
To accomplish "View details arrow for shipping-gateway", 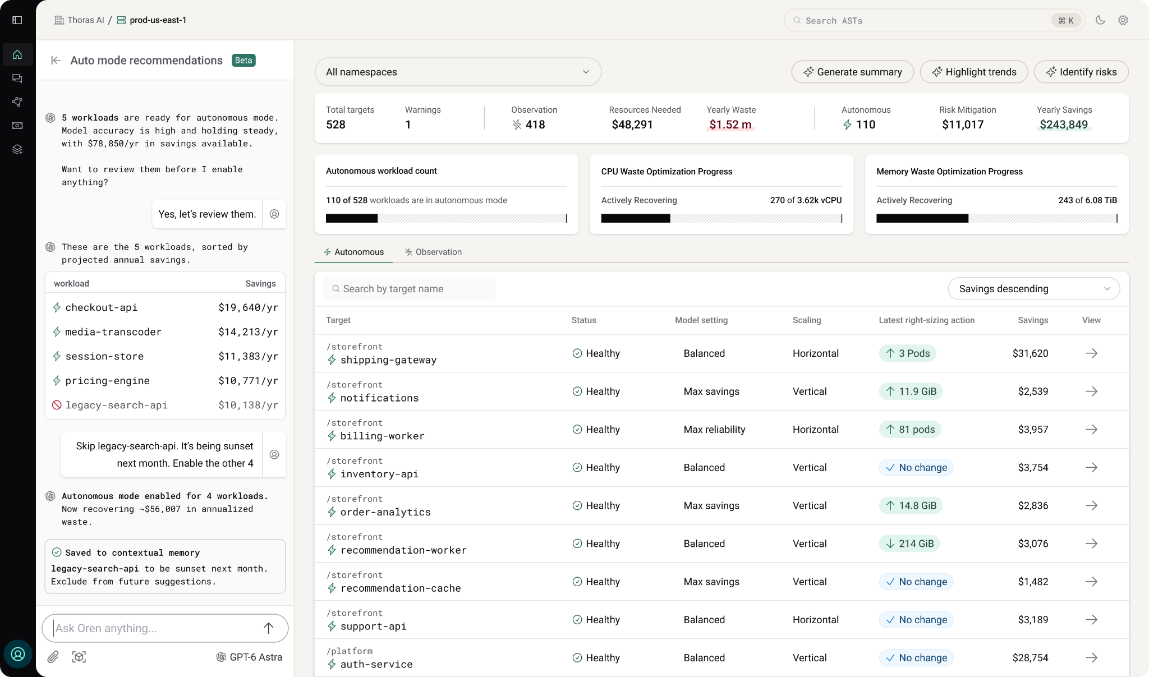I will click(1091, 353).
